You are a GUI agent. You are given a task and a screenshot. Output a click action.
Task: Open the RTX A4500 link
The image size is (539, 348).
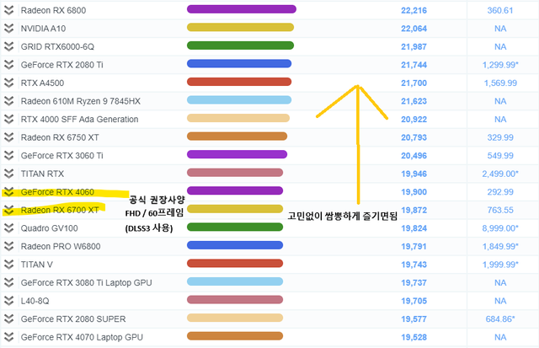(42, 83)
